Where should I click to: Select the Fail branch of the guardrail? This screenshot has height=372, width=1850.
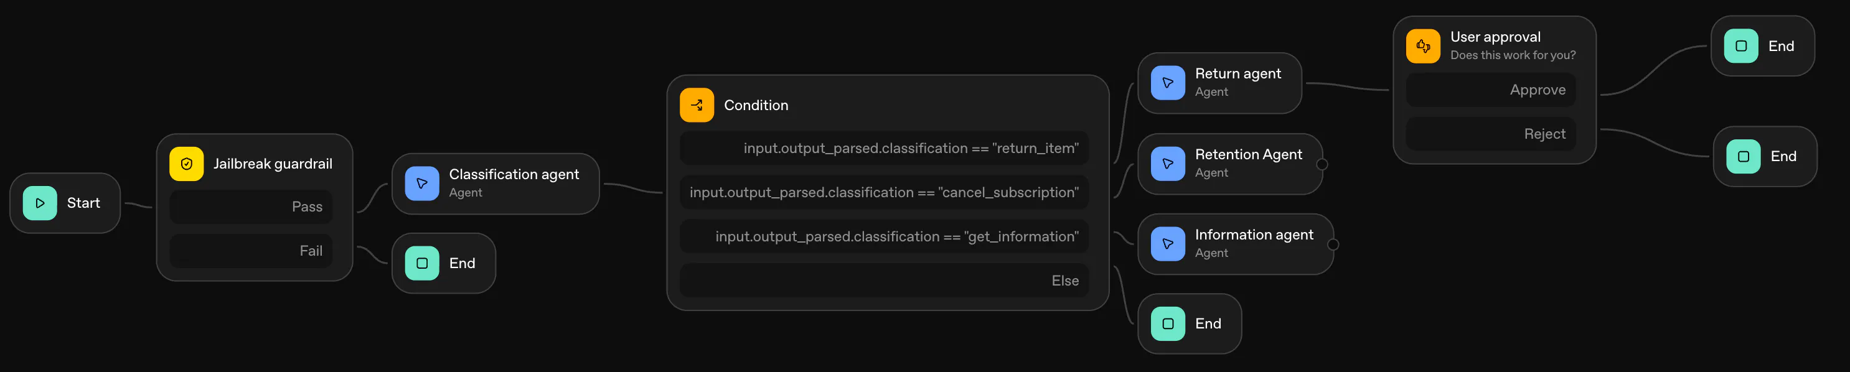pos(251,251)
